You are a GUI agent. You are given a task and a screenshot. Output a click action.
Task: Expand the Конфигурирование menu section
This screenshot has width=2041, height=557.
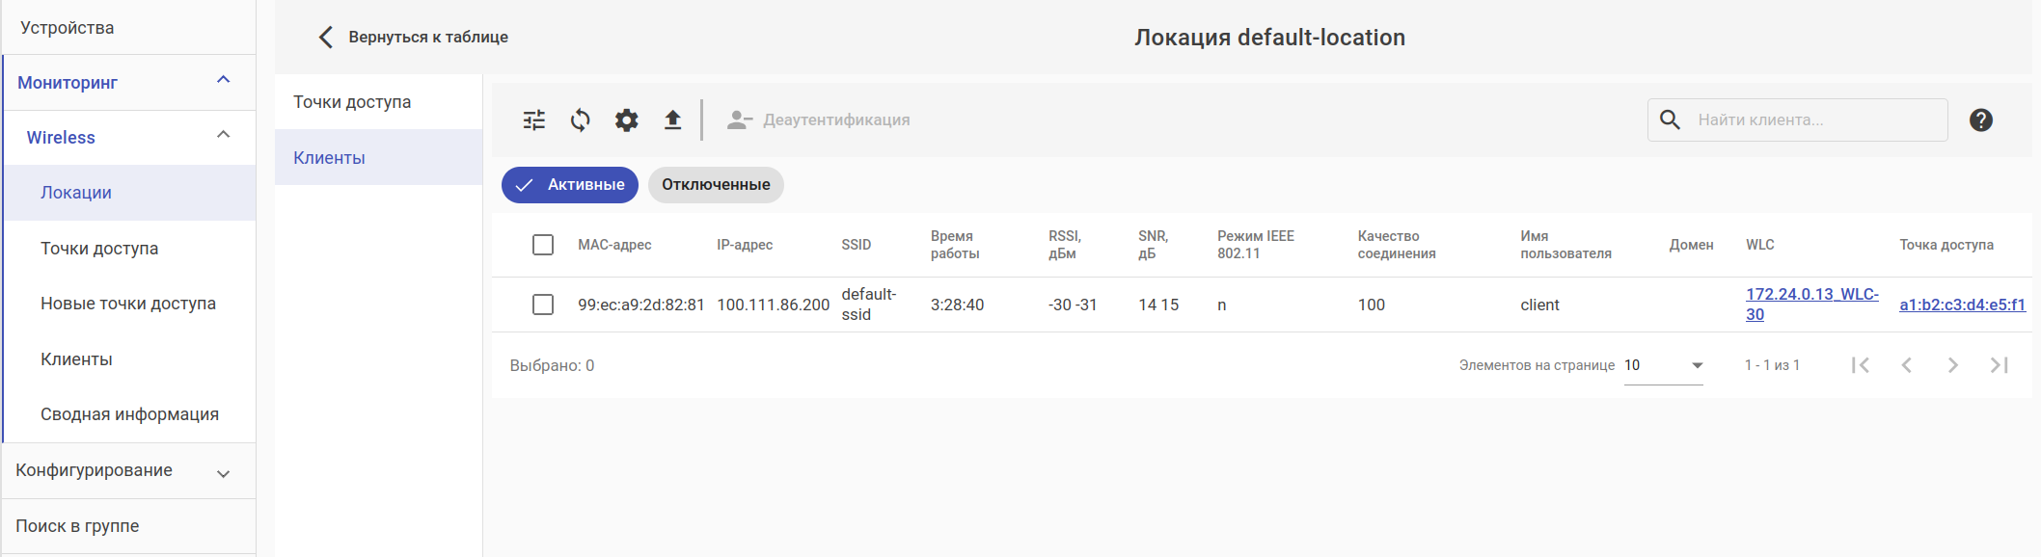pos(224,473)
